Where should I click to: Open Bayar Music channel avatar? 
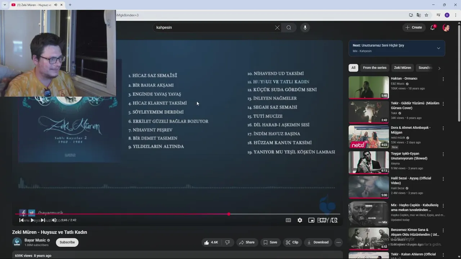(17, 242)
